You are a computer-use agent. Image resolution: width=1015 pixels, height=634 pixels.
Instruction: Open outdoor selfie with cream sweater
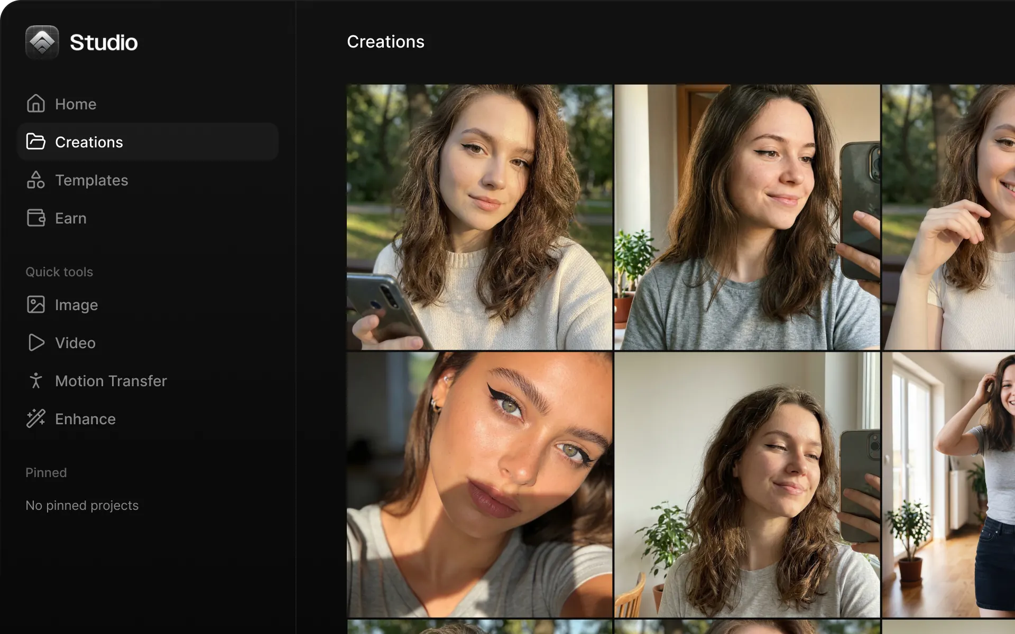(x=479, y=217)
